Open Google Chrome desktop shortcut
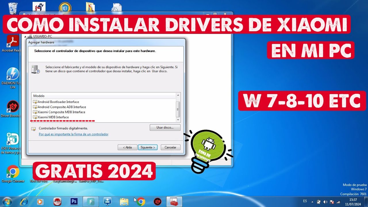Screen dimensions: 368x207 coord(13,174)
